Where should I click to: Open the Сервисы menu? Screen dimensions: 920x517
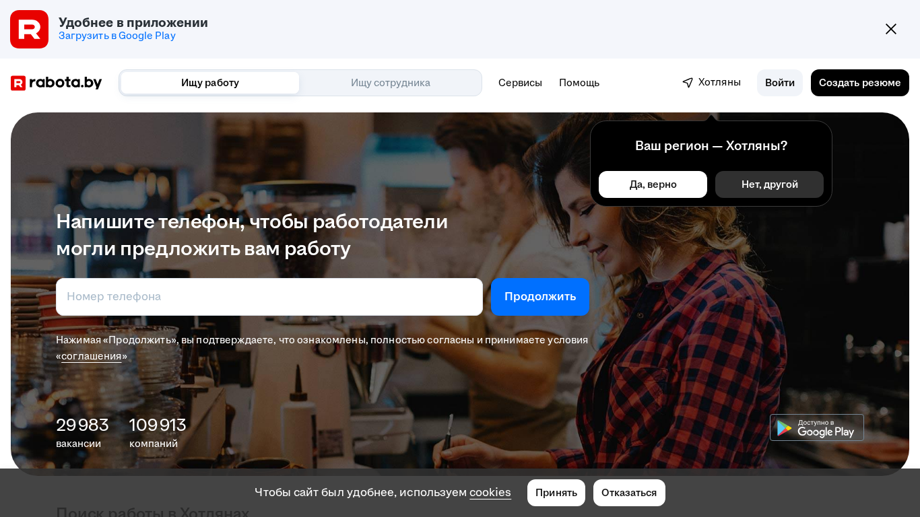click(x=520, y=83)
